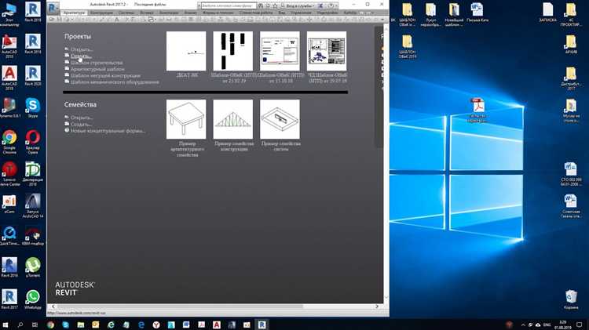589x330 pixels.
Task: Click the Chrome icon in the taskbar
Action: (x=50, y=325)
